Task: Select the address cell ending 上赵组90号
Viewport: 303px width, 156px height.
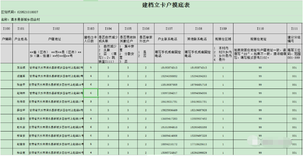Action: 56,152
